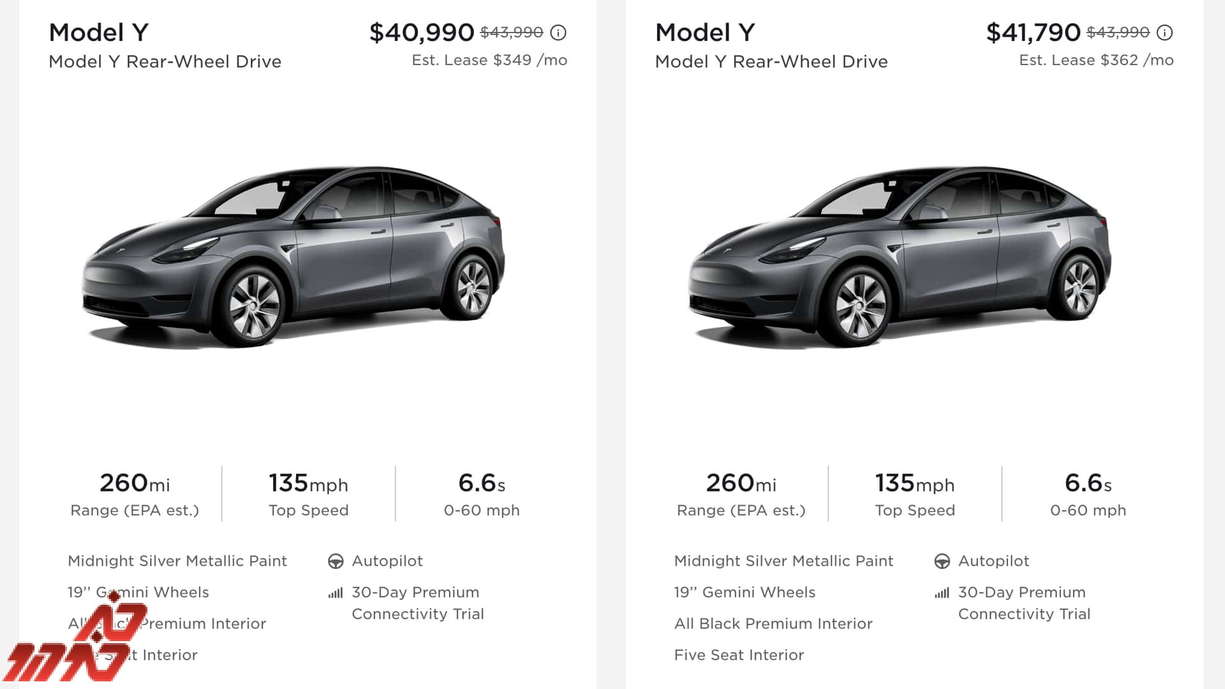Click the $40,990 price on left card
Viewport: 1225px width, 689px height.
pos(422,33)
